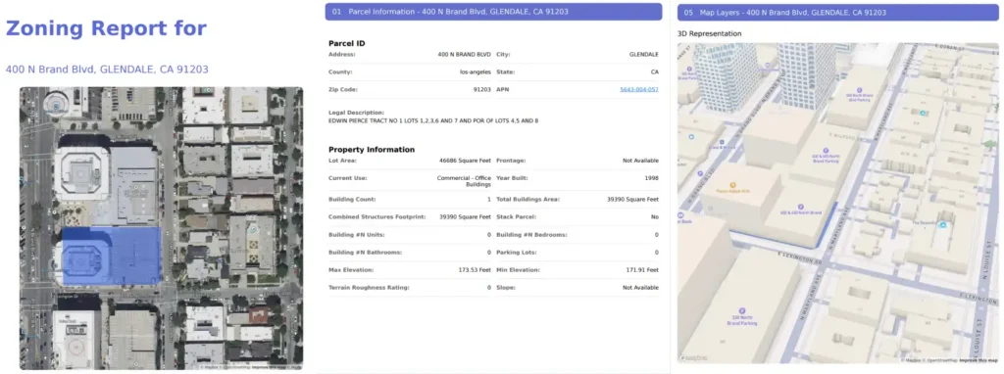Open OpenStreetMap attribution on 3D map

(941, 360)
